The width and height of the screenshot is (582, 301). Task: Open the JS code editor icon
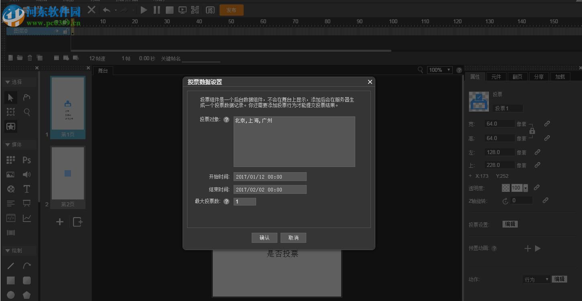[x=210, y=10]
